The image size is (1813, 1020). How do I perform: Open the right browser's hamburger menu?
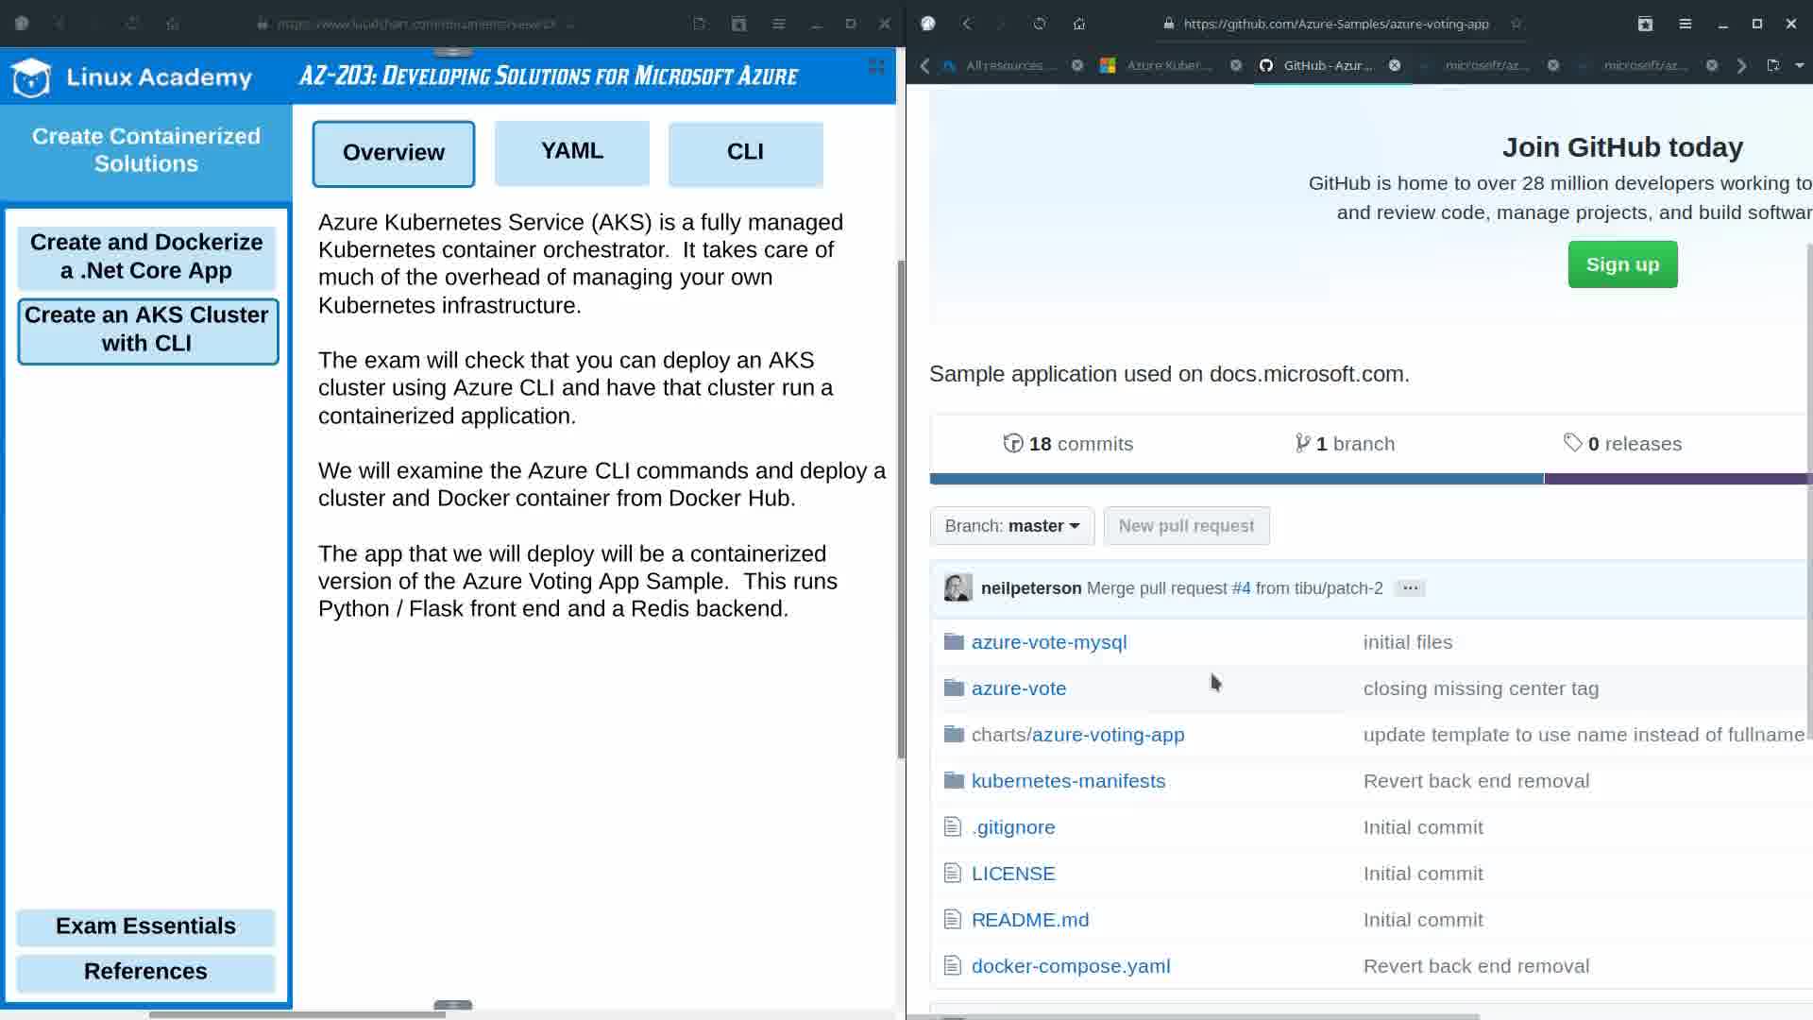tap(1686, 24)
